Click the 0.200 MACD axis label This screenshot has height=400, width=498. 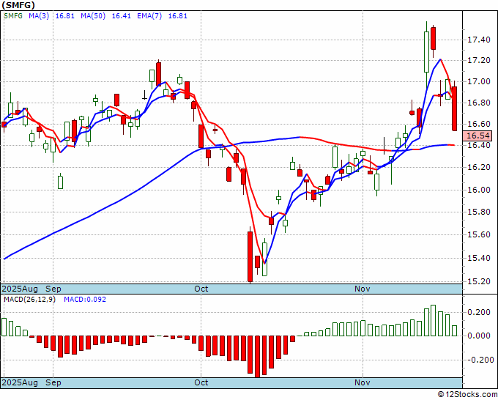click(479, 313)
